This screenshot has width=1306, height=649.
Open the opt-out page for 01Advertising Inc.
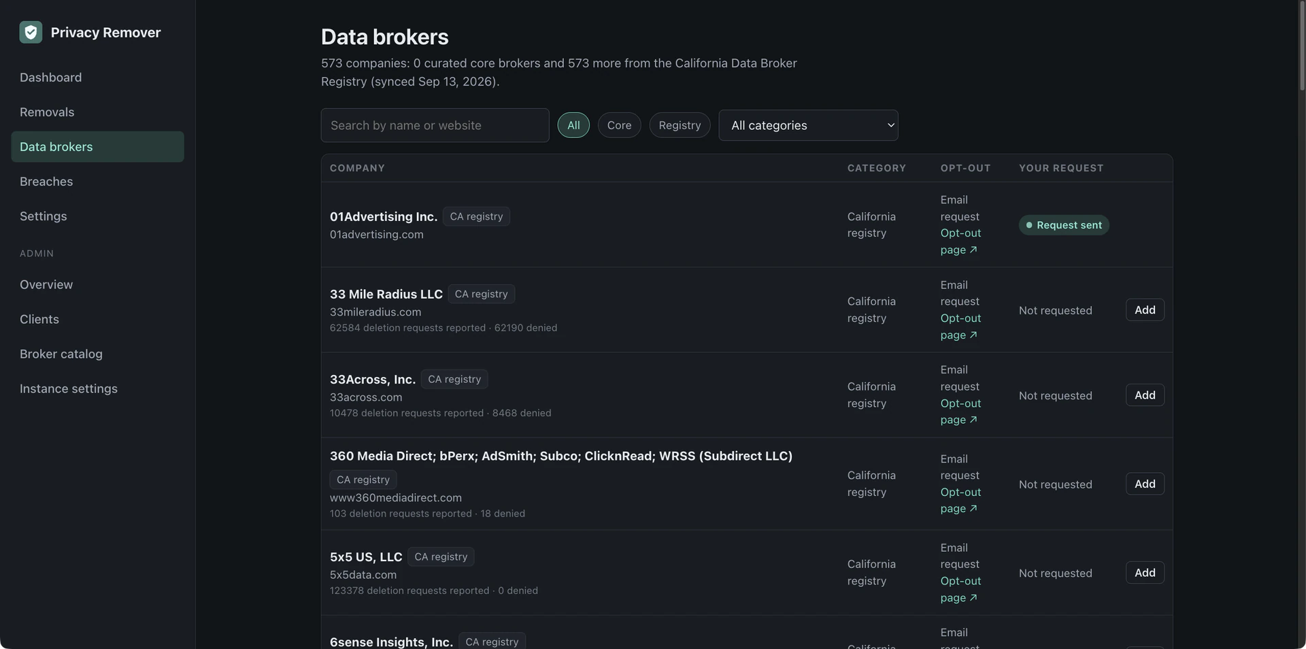(x=960, y=242)
